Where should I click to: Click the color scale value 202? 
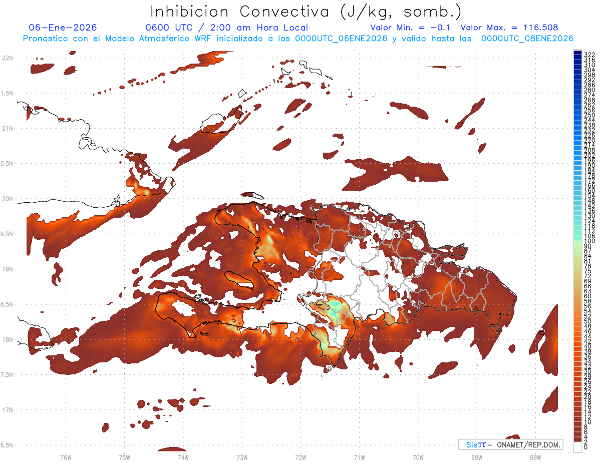coord(589,156)
